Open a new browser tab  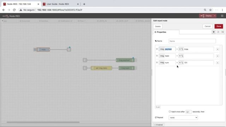pyautogui.click(x=84, y=4)
